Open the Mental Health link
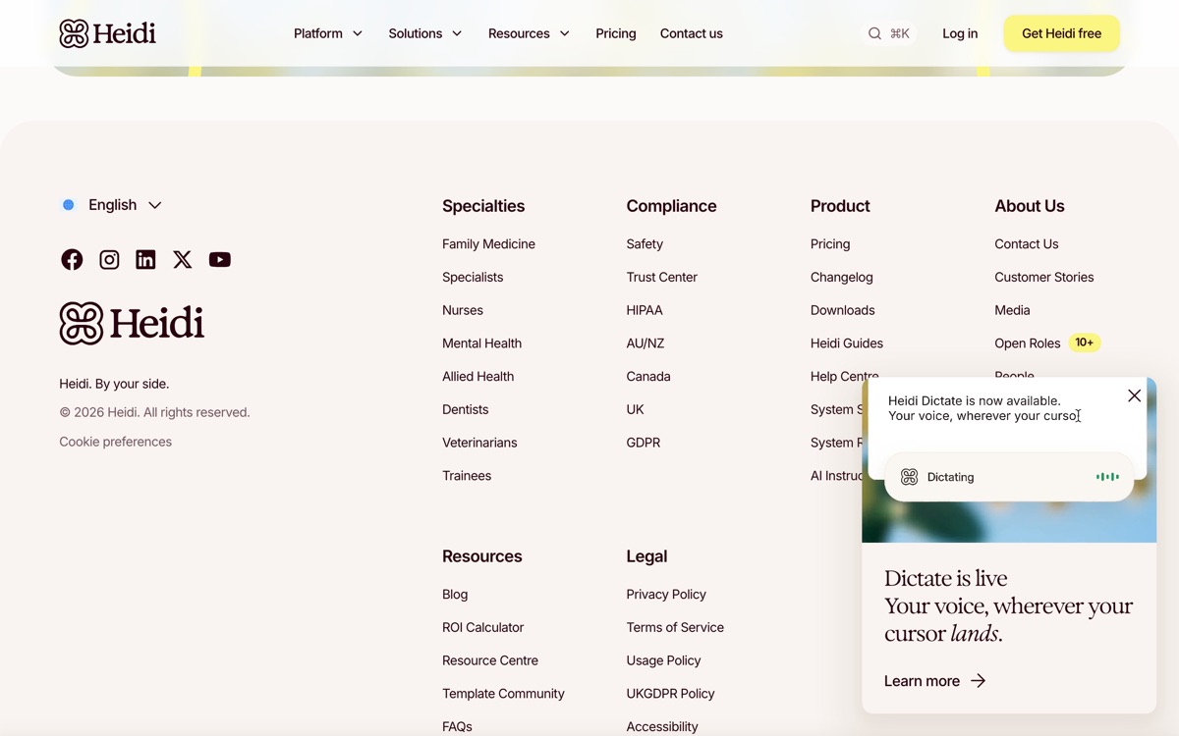1179x736 pixels. (481, 343)
